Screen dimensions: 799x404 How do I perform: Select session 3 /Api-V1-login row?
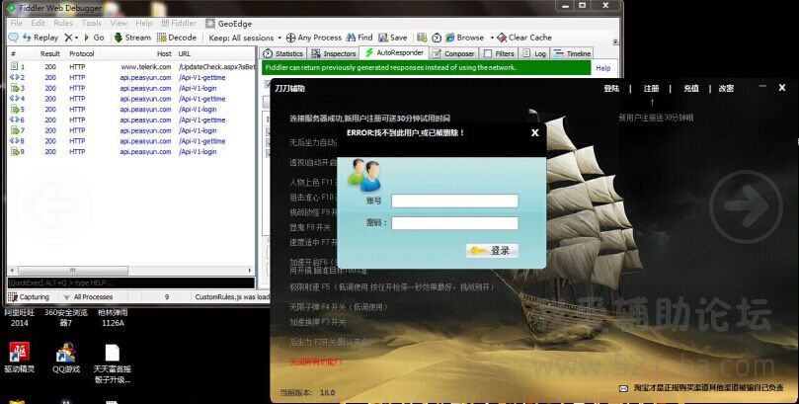coord(131,88)
